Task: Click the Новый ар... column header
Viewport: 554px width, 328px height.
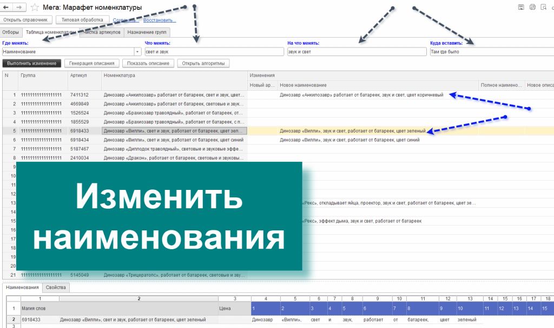Action: point(262,85)
